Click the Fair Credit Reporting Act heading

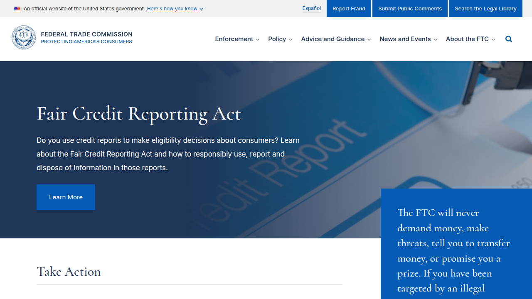pos(139,114)
